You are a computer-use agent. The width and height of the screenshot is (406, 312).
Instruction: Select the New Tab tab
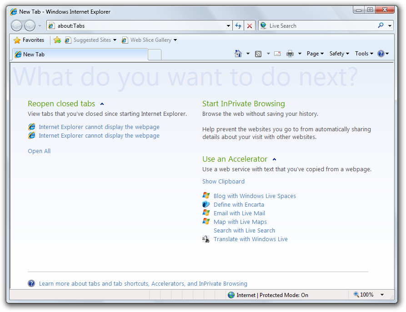[80, 54]
